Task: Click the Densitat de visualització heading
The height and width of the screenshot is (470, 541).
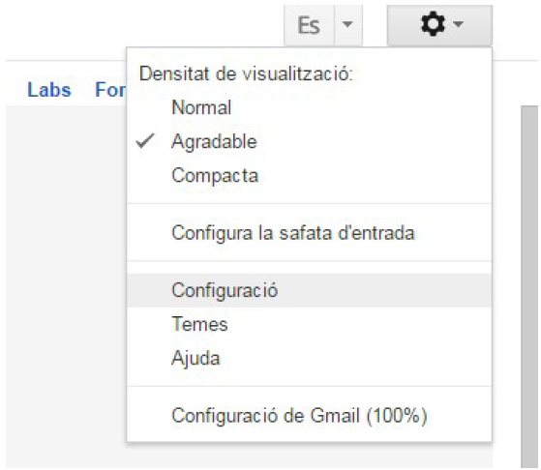Action: pos(246,73)
